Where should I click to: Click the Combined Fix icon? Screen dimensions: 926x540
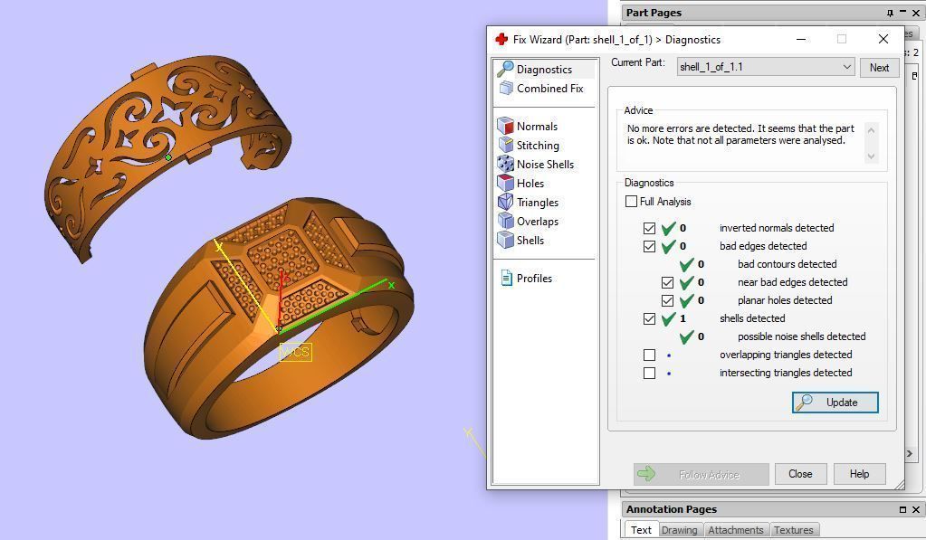506,88
